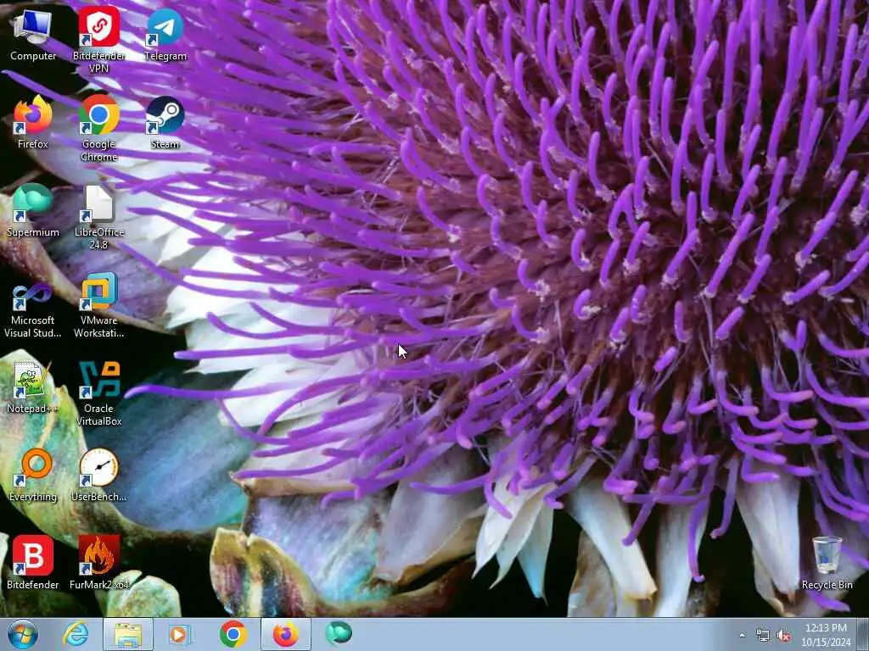Select the UserBenchmark desktop shortcut
This screenshot has height=651, width=869.
point(98,475)
